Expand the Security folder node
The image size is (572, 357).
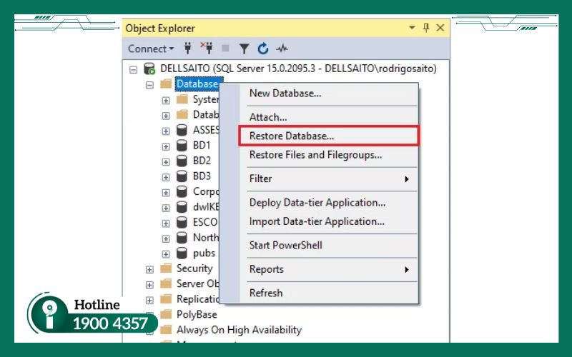pos(149,269)
